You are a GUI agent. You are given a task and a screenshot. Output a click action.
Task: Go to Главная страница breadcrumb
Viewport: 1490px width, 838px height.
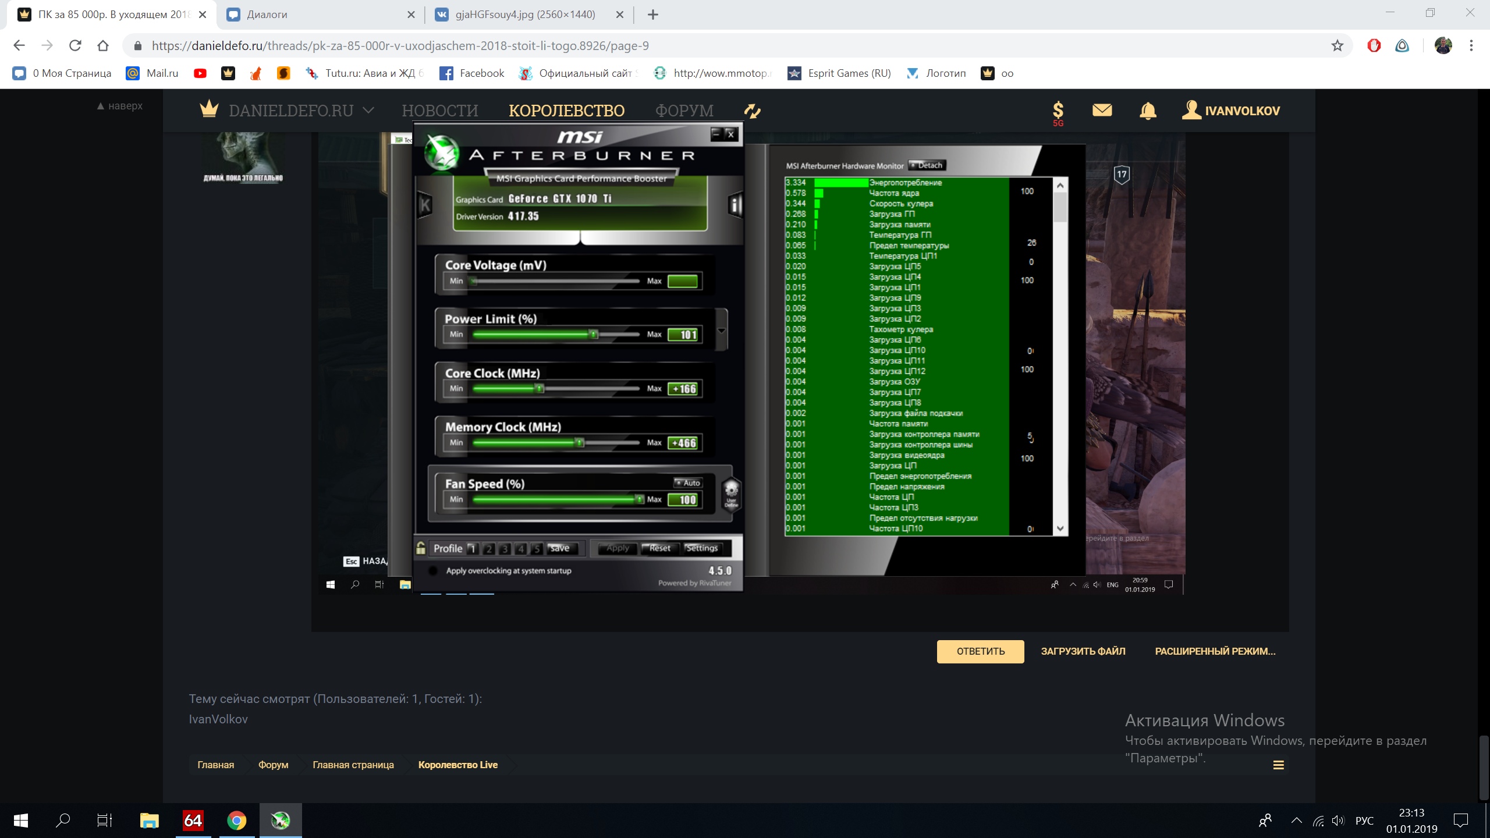tap(353, 765)
